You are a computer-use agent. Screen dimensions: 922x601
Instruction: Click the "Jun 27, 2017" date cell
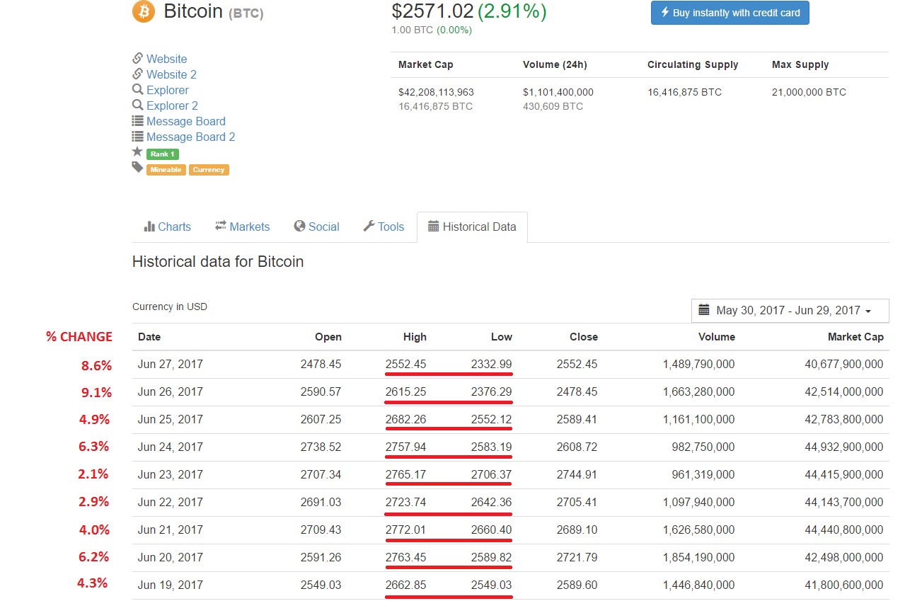point(171,364)
